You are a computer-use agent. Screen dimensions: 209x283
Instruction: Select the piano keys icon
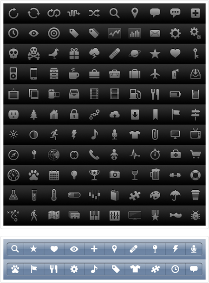point(94,215)
